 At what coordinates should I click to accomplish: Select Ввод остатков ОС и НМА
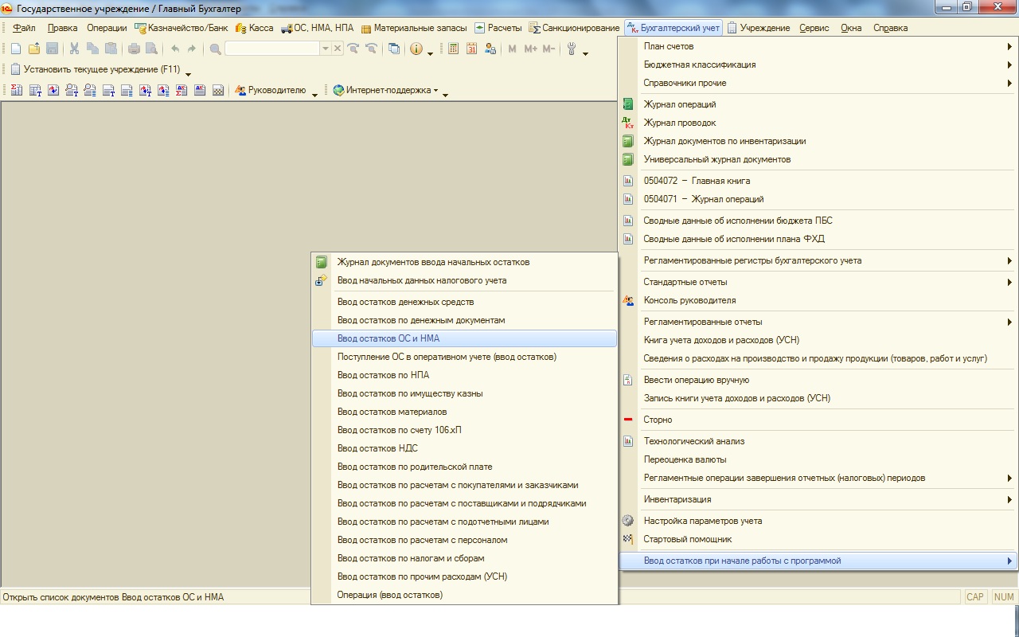pyautogui.click(x=388, y=338)
